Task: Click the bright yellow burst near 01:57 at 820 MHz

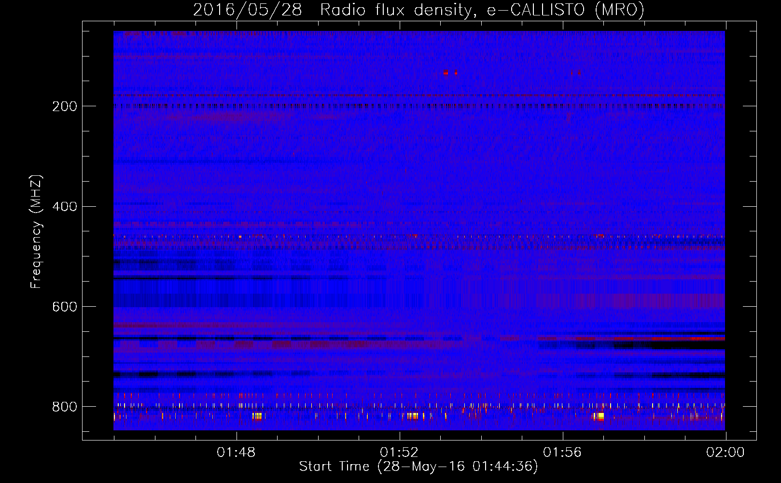Action: point(599,416)
